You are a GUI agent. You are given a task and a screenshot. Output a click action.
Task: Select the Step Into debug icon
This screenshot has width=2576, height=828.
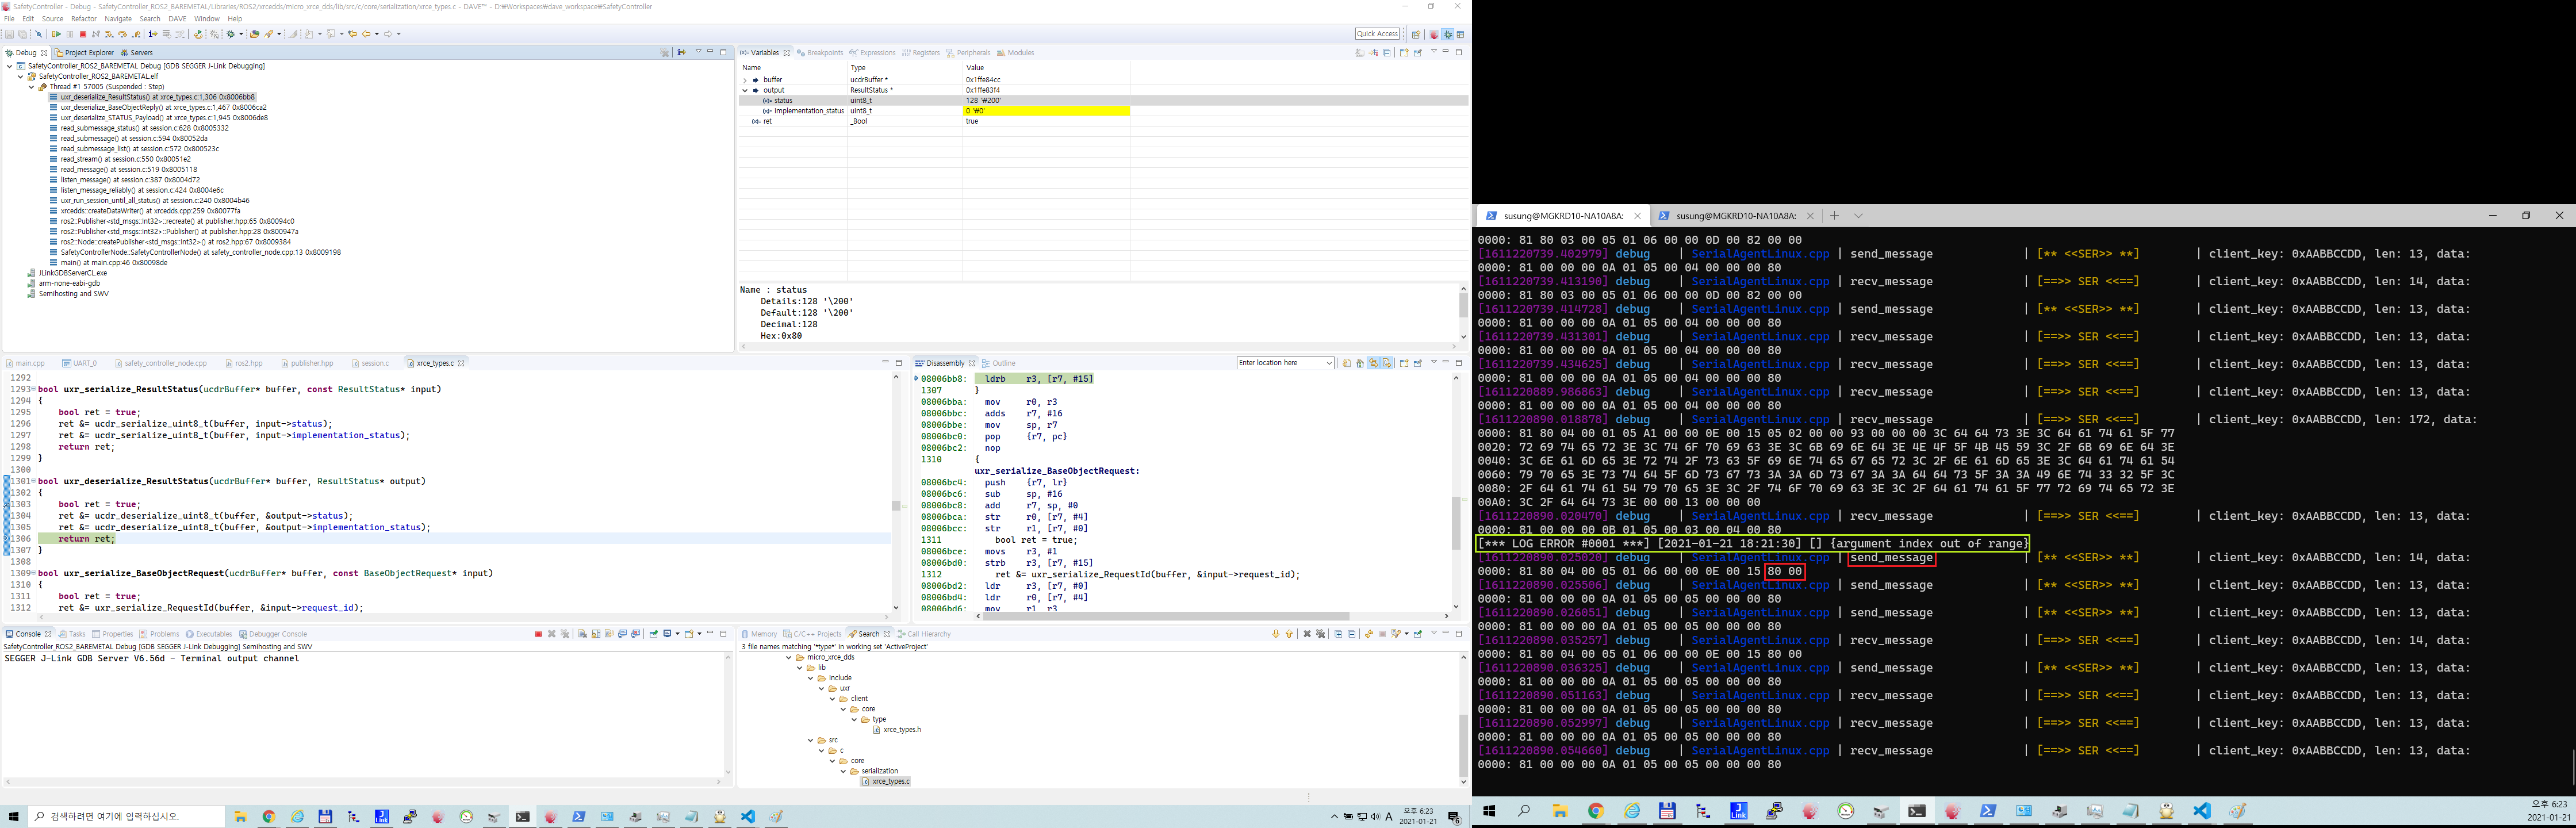click(109, 34)
